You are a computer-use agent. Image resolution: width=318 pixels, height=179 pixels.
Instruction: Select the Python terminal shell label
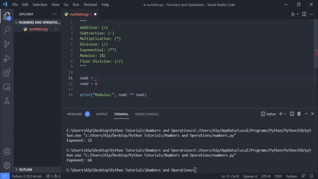268,114
